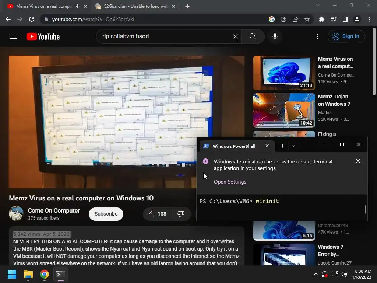Open Chrome profile icon
Screen dimensions: 377x283
pos(357,19)
